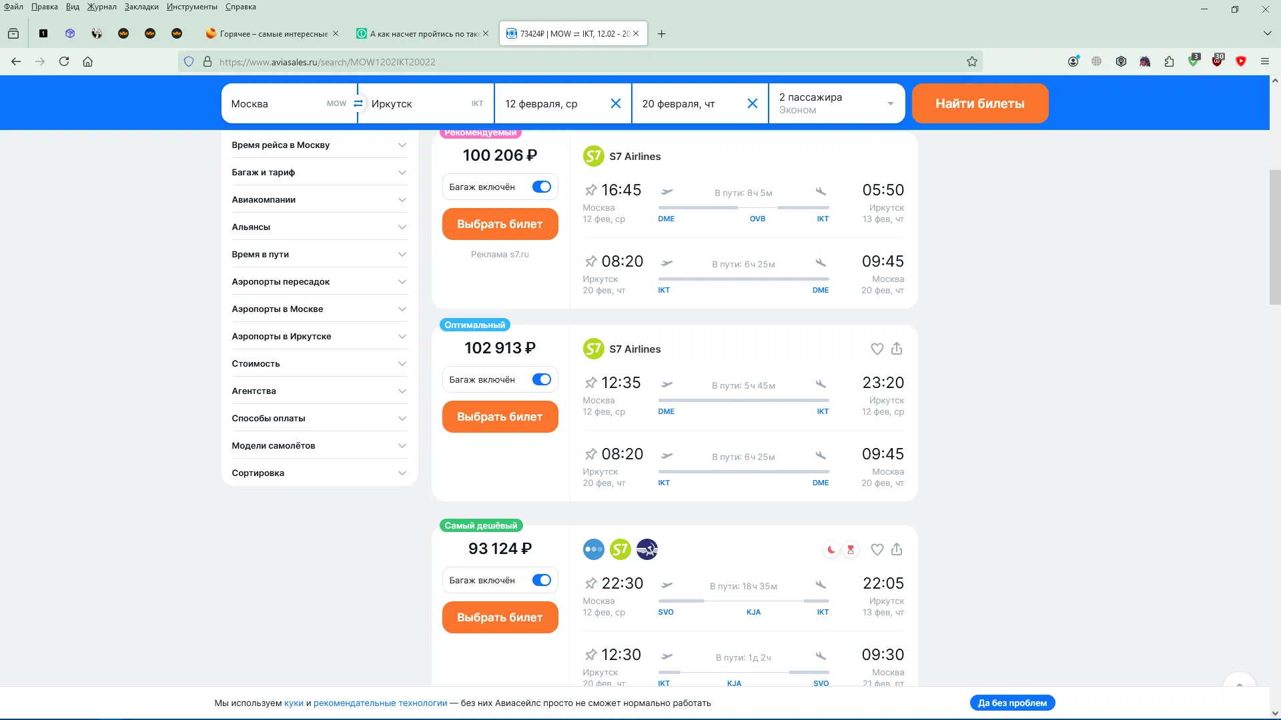Open the Firefox application menu icon
The width and height of the screenshot is (1281, 720).
[x=1264, y=61]
